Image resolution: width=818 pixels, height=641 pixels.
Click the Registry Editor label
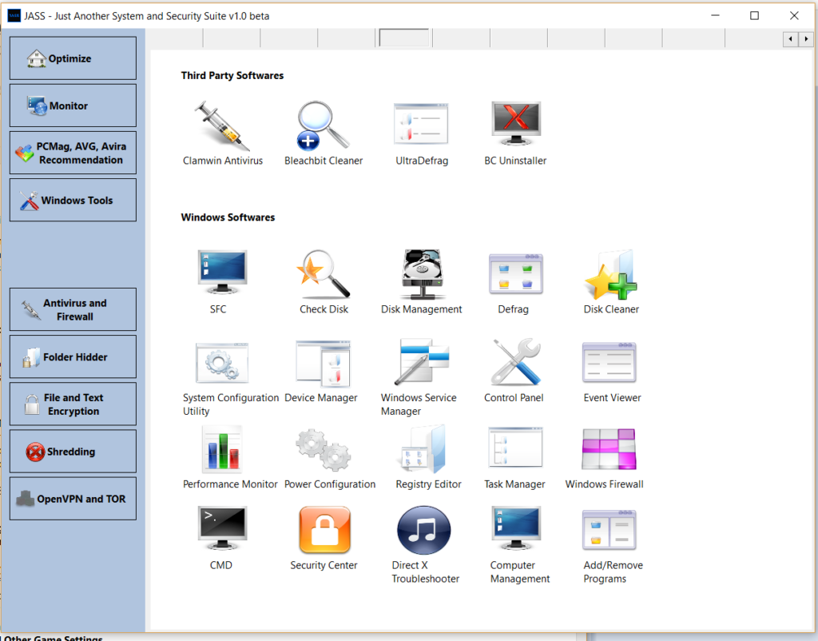[x=429, y=484]
